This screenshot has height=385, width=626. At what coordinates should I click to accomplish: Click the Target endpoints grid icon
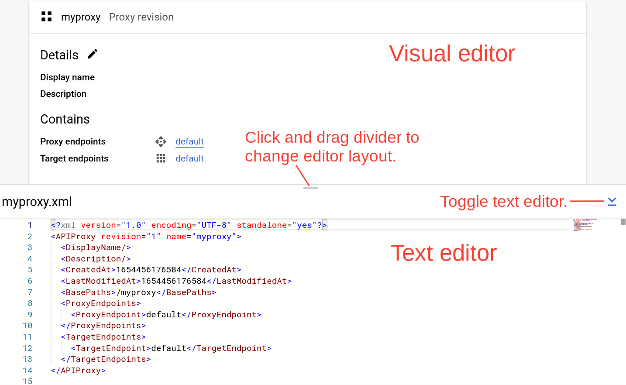[161, 158]
